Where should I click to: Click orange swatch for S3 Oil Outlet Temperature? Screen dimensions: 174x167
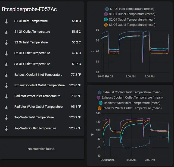(x=106, y=25)
